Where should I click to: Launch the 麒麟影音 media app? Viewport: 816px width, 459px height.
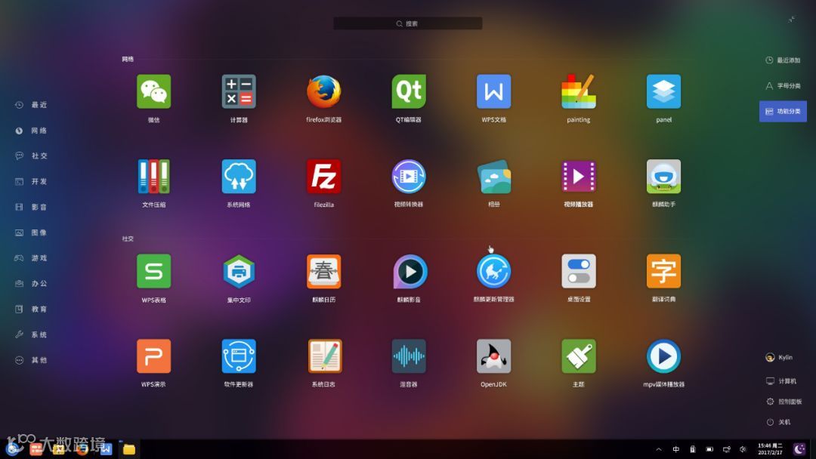tap(409, 271)
